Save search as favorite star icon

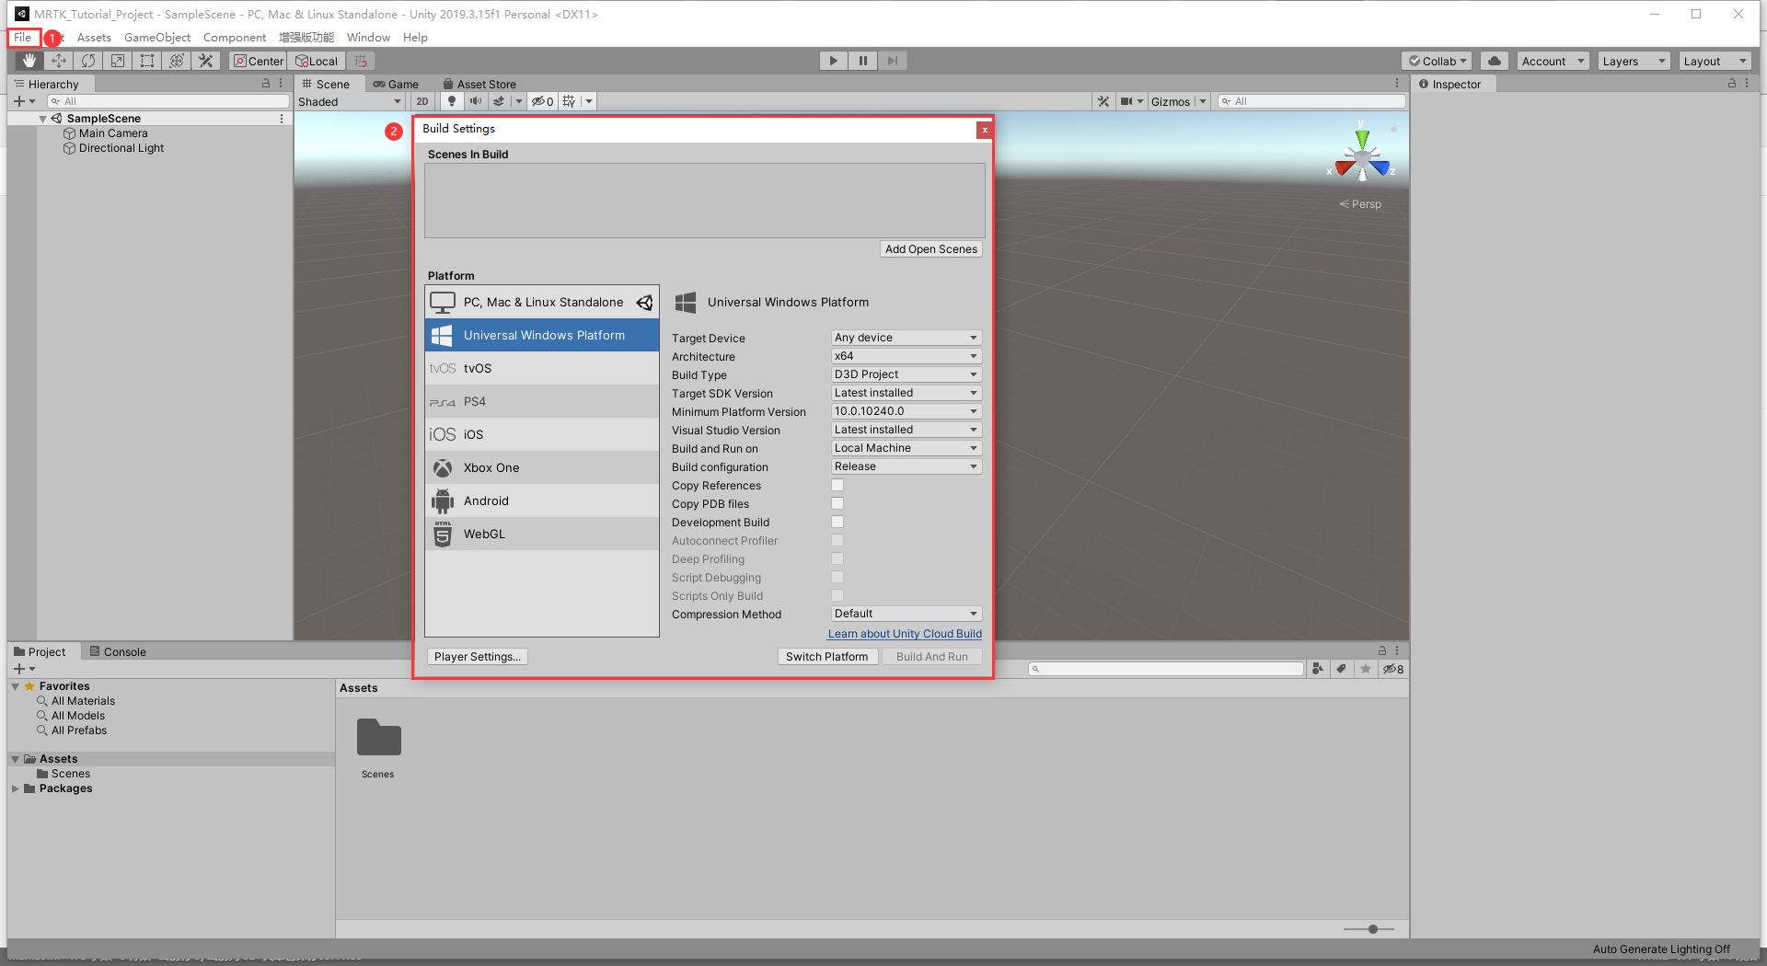click(x=1366, y=669)
